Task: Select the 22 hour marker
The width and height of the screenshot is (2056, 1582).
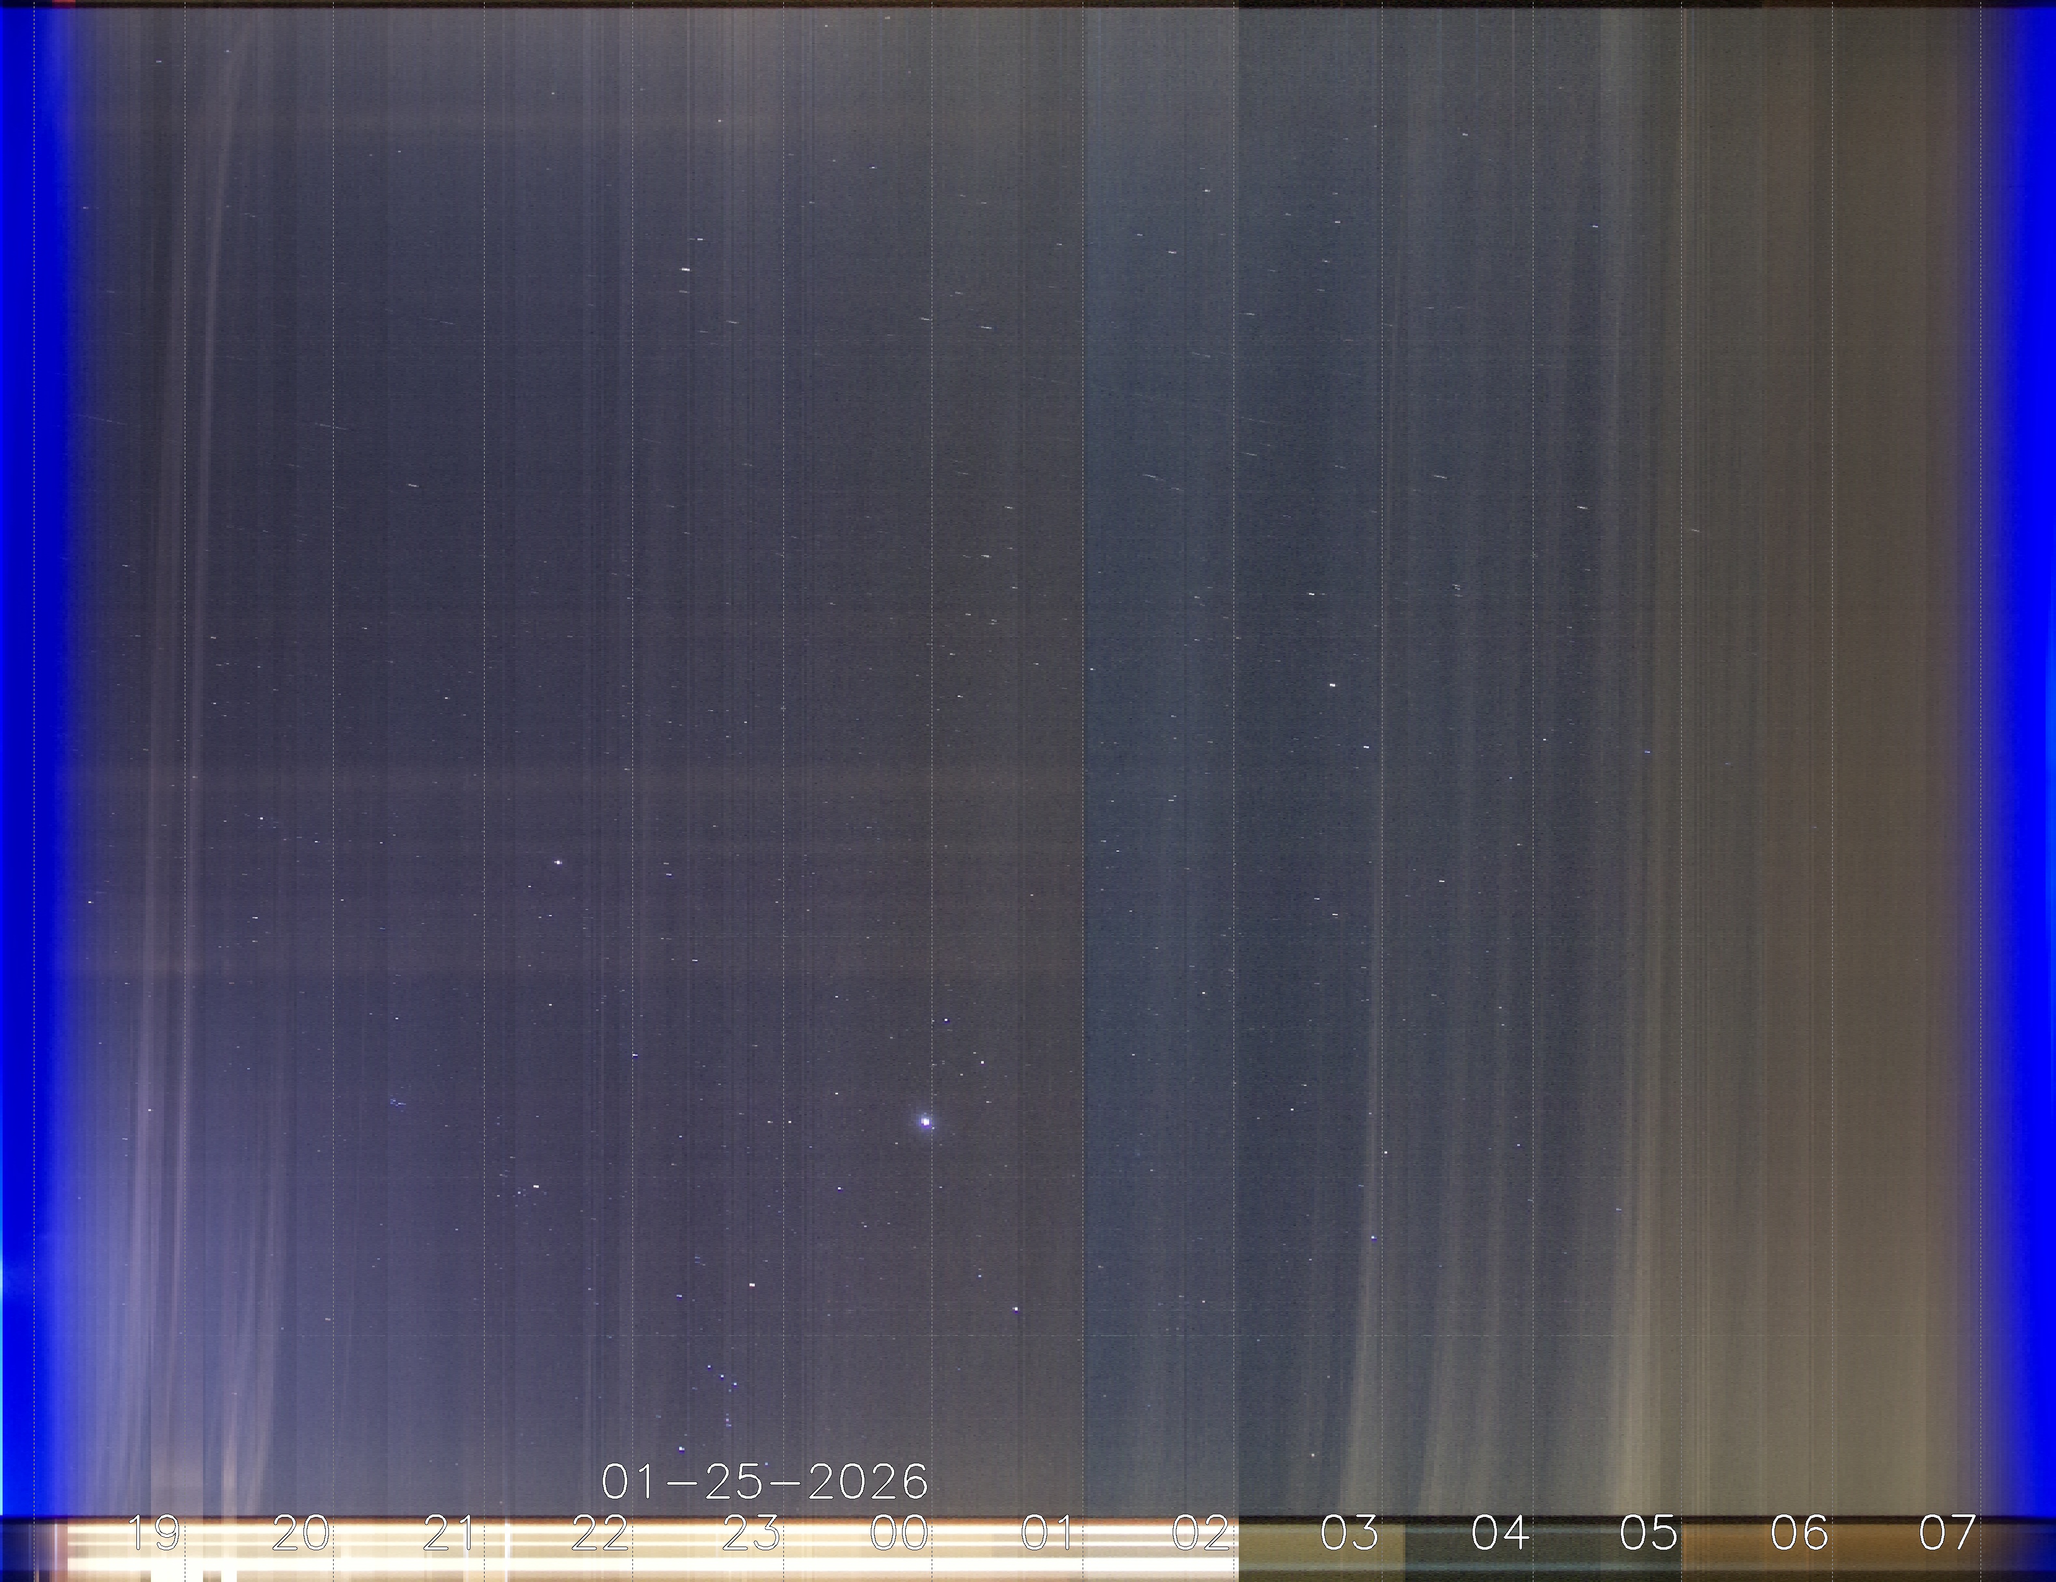Action: click(x=601, y=1533)
